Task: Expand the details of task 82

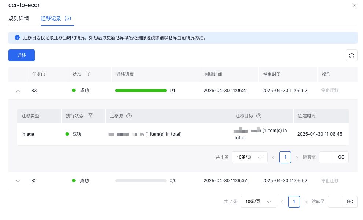Action: tap(18, 181)
